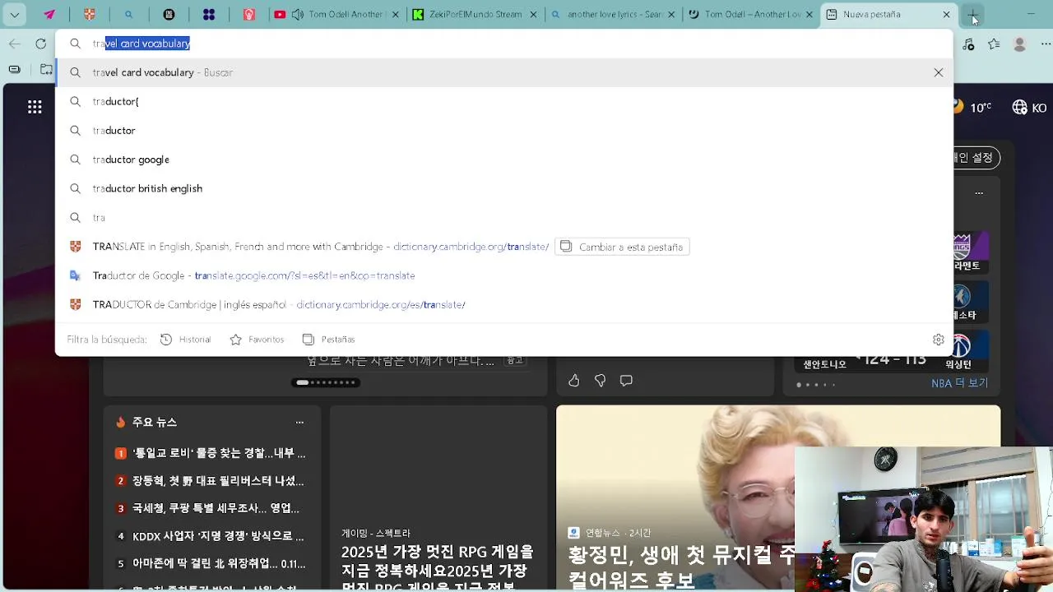Viewport: 1053px width, 592px height.
Task: Open 'NBA 더 보기' link
Action: [x=959, y=383]
